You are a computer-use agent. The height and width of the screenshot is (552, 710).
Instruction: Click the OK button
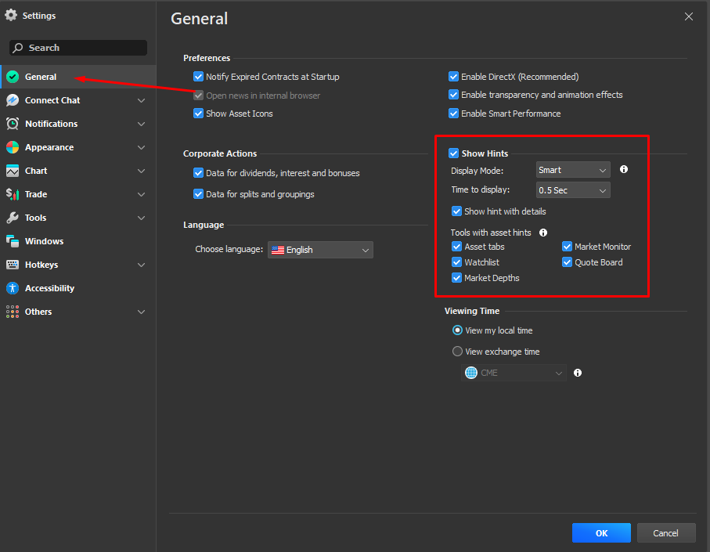pyautogui.click(x=601, y=533)
